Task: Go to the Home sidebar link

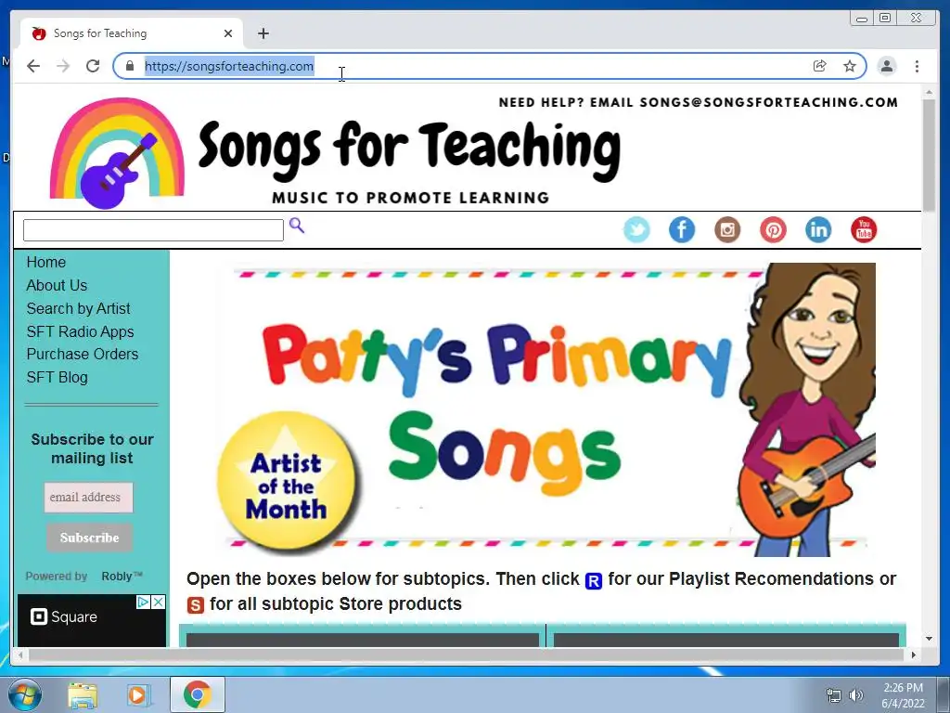Action: 46,262
